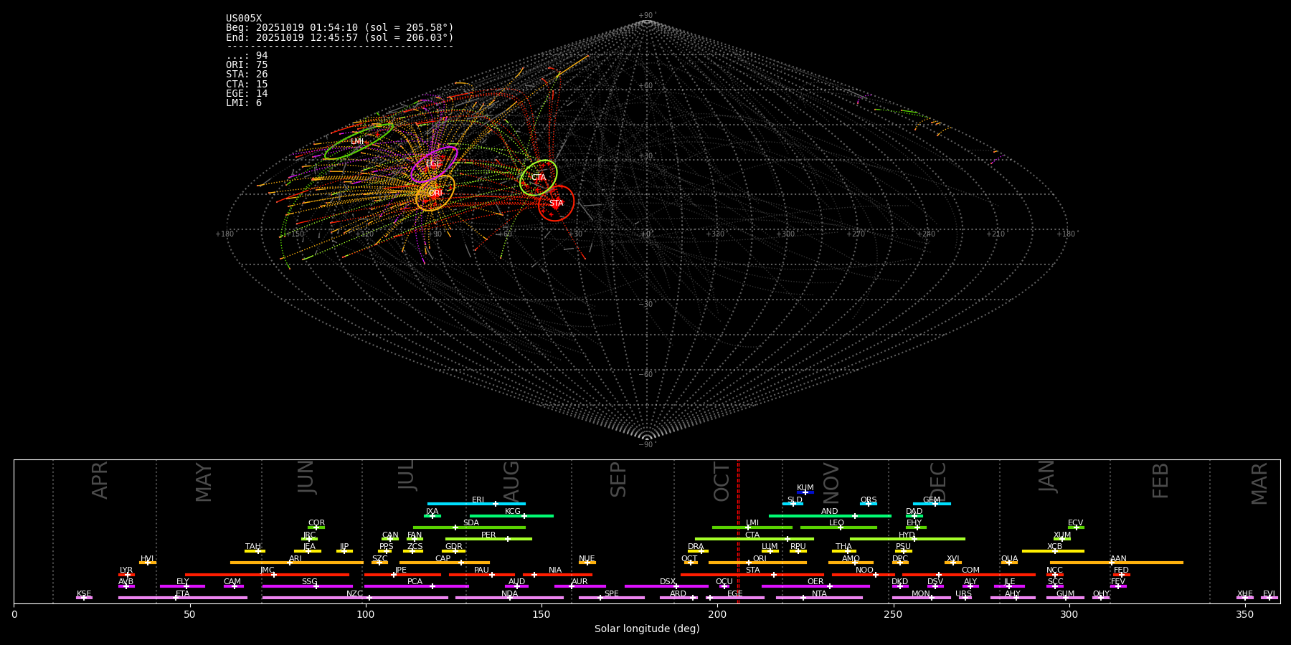The height and width of the screenshot is (645, 1291).
Task: Click the KUM shower marker in timeline
Action: pyautogui.click(x=805, y=492)
